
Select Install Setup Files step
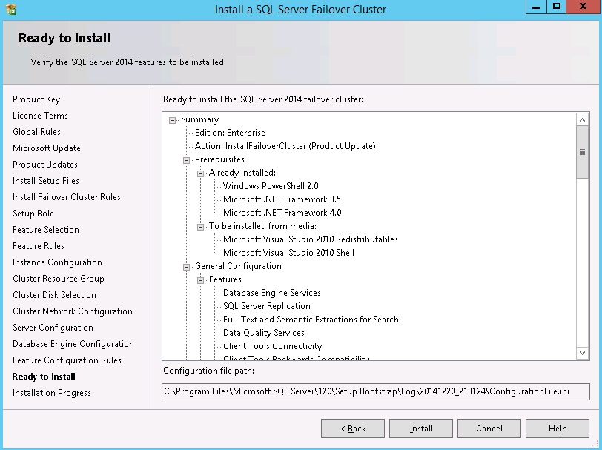46,181
